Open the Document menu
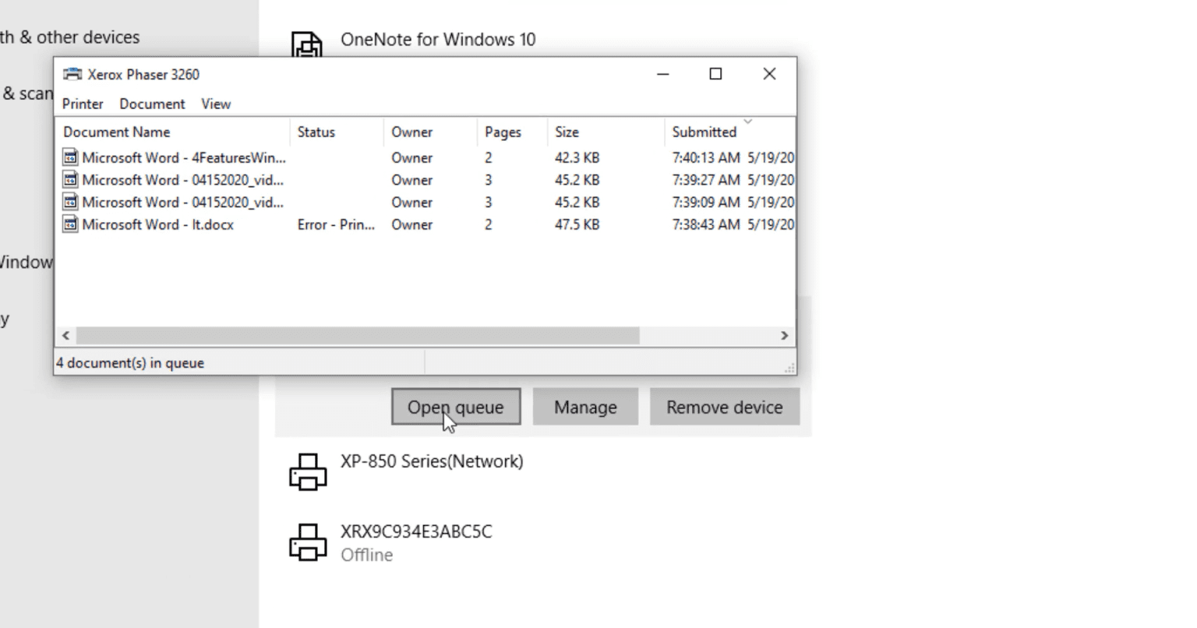The width and height of the screenshot is (1197, 628). tap(152, 104)
